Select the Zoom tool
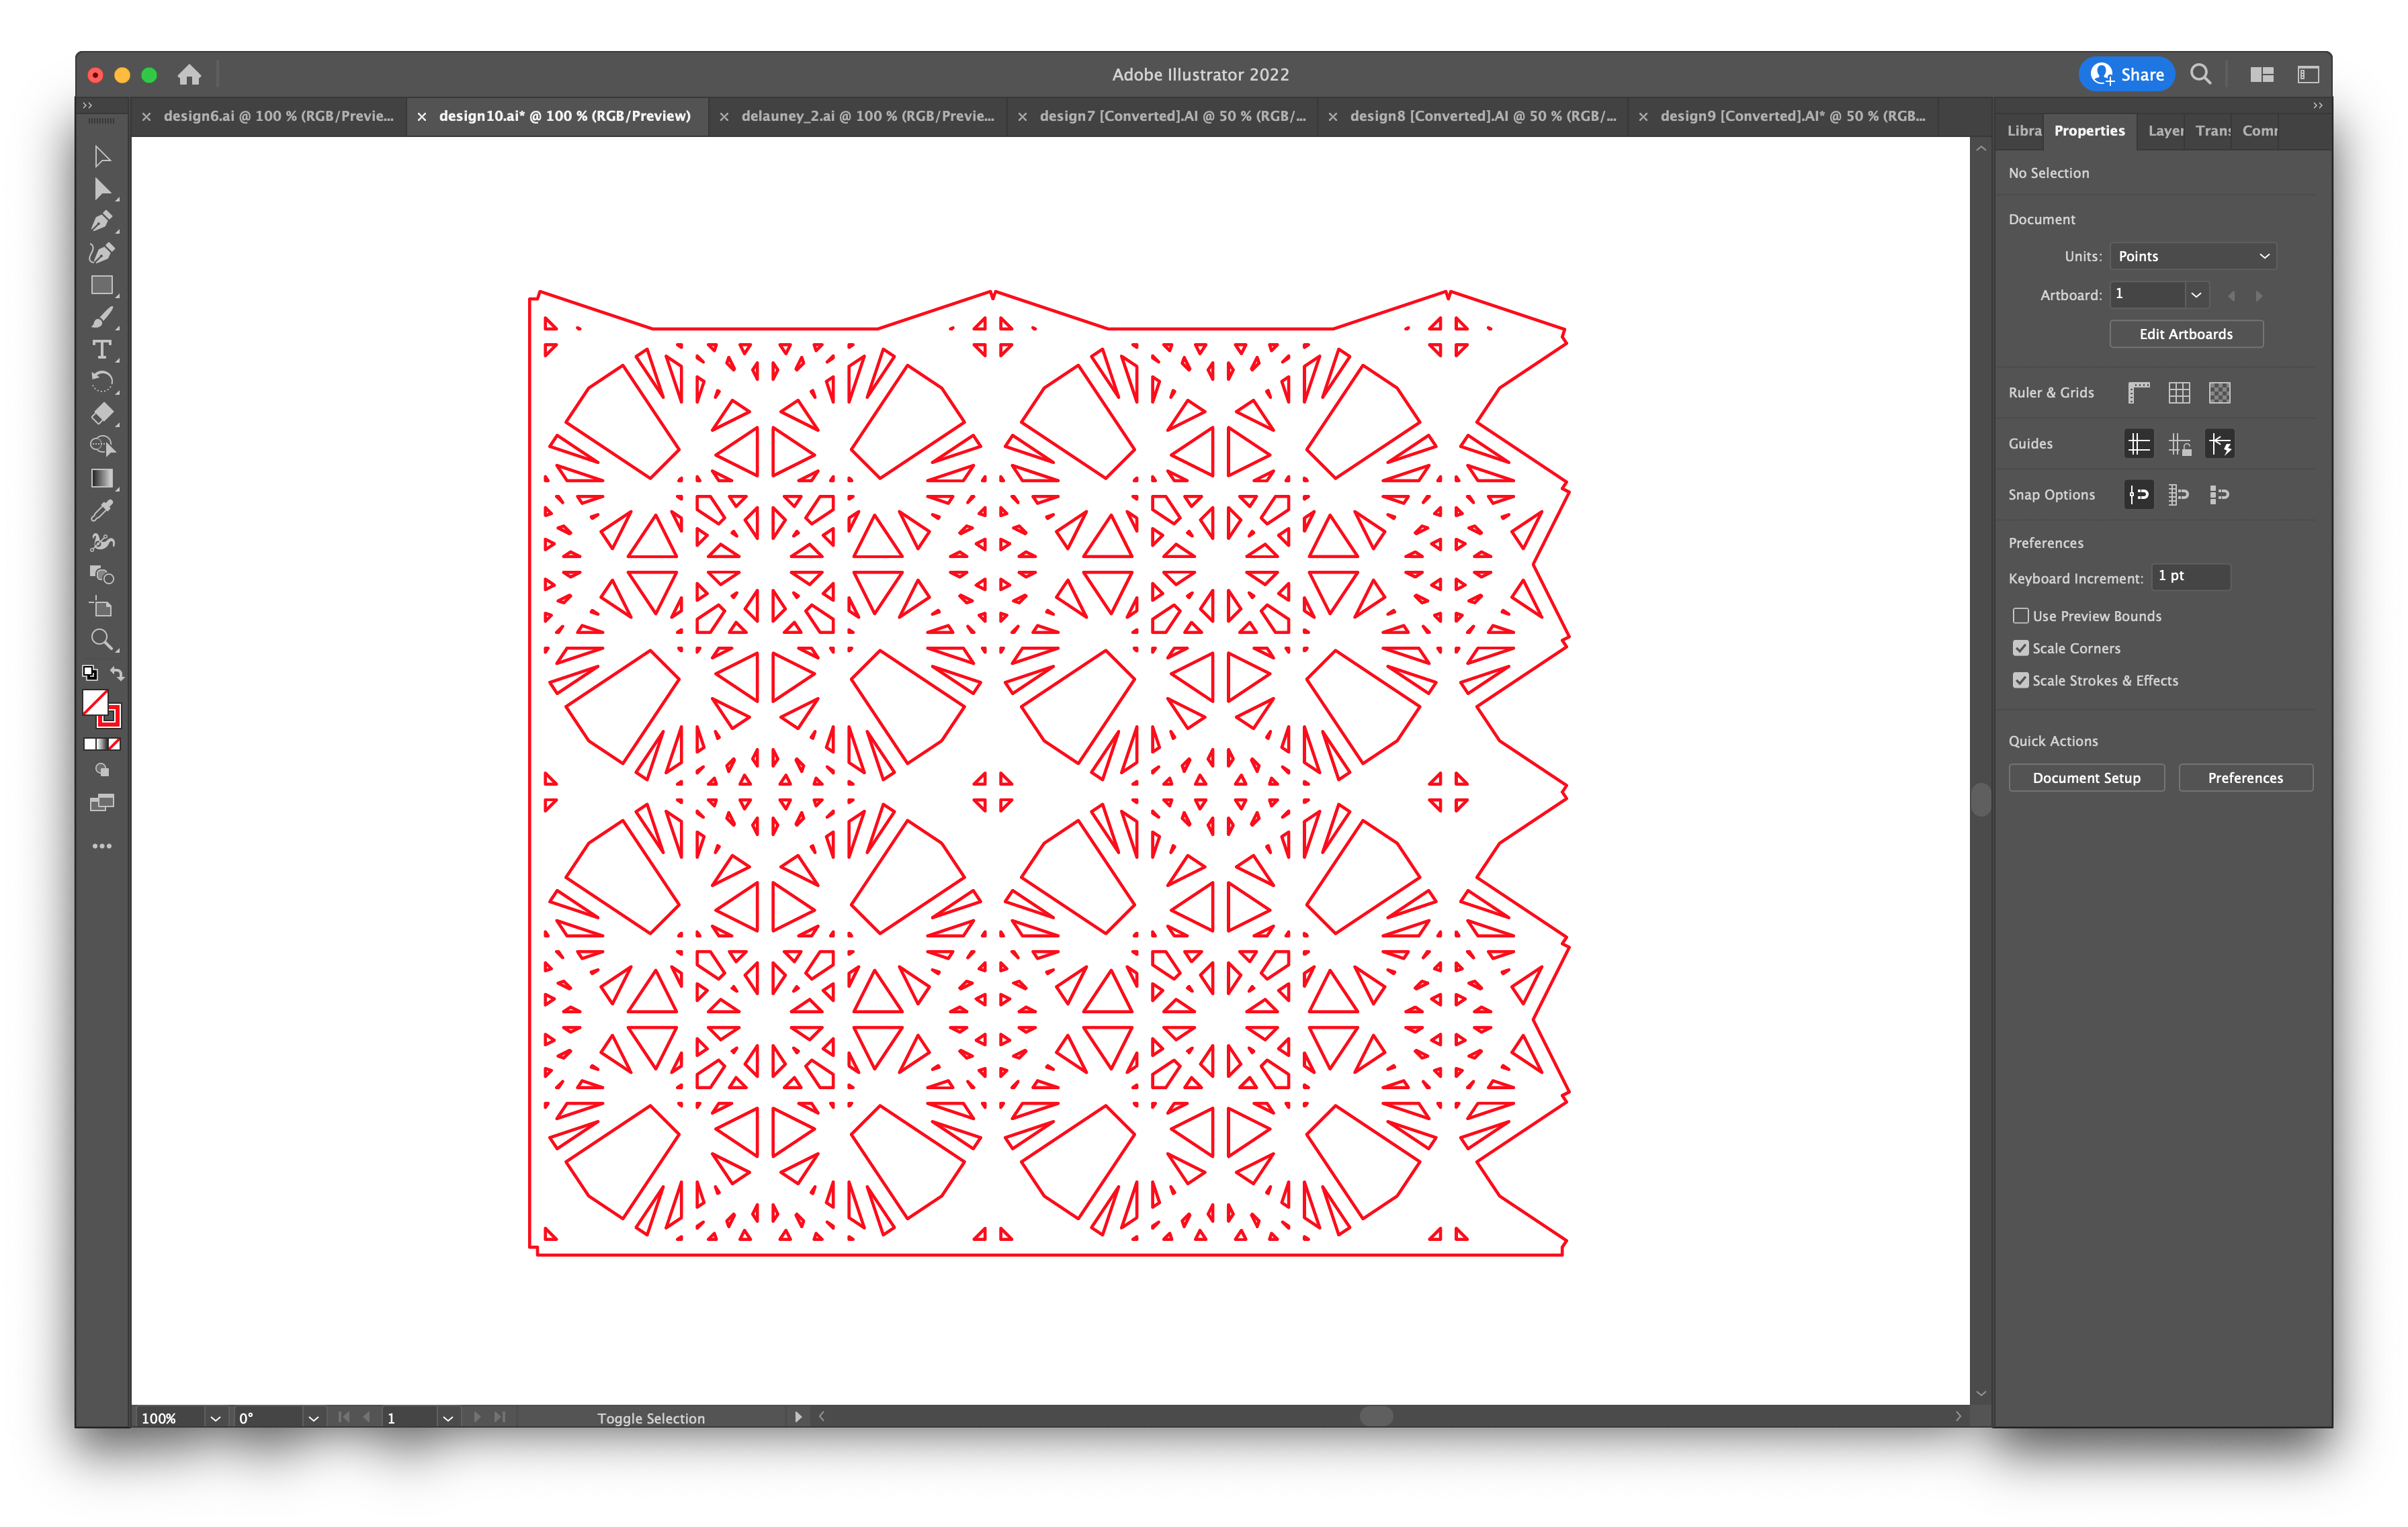Screen dimensions: 2408x1527 point(102,639)
